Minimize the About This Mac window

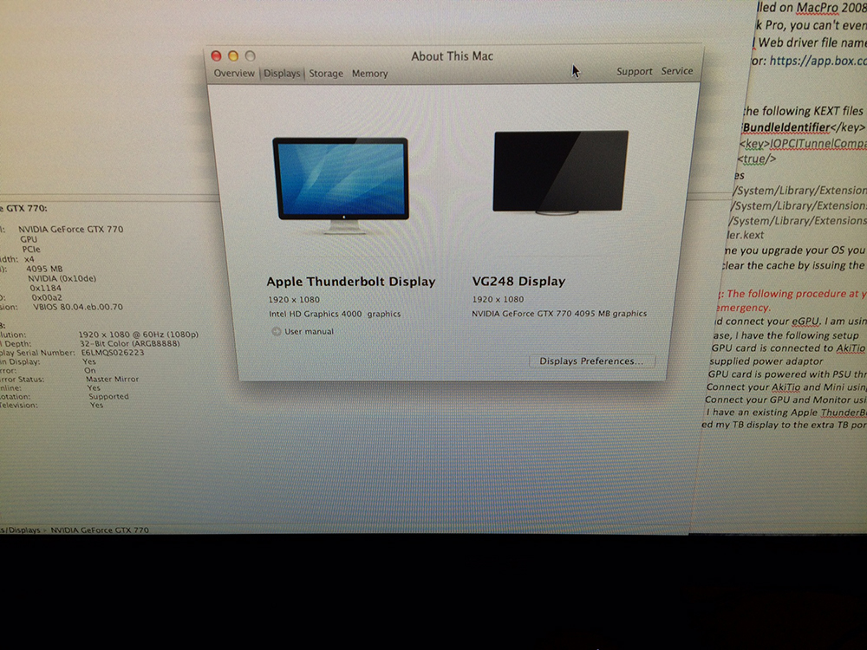point(233,55)
